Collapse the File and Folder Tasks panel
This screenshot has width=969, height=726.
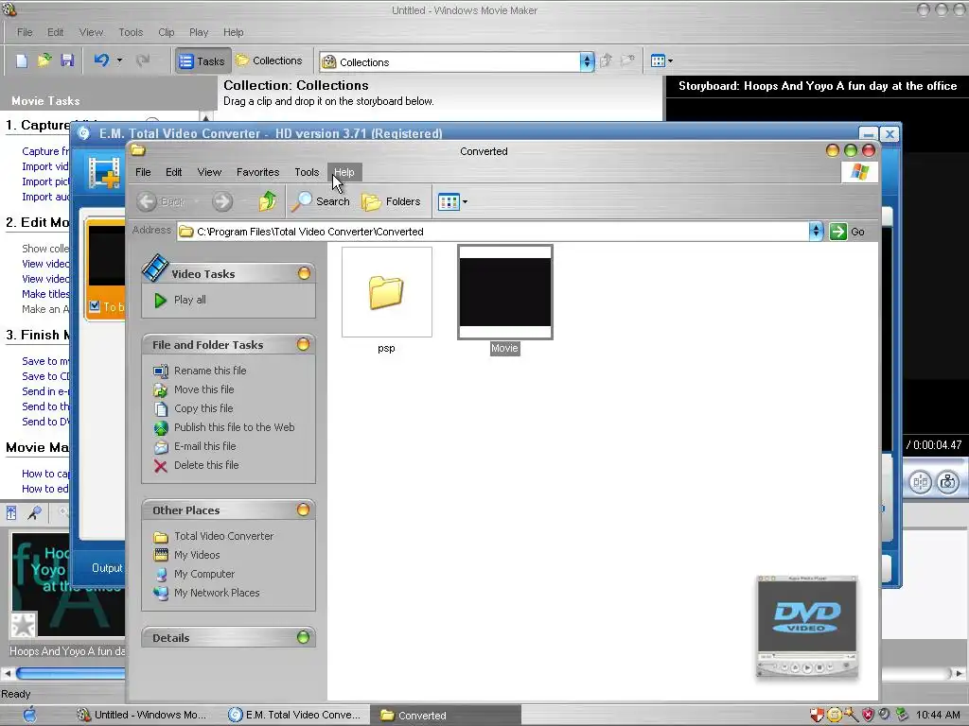pos(303,344)
